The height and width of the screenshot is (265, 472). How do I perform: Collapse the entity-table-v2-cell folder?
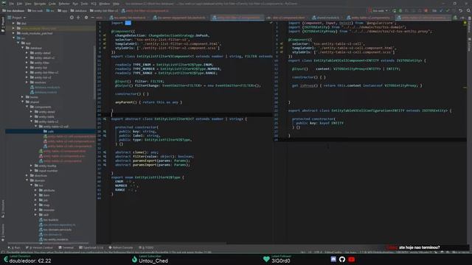coord(36,126)
